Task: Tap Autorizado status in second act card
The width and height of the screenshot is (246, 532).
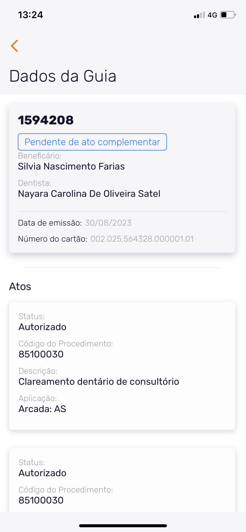Action: pyautogui.click(x=42, y=473)
